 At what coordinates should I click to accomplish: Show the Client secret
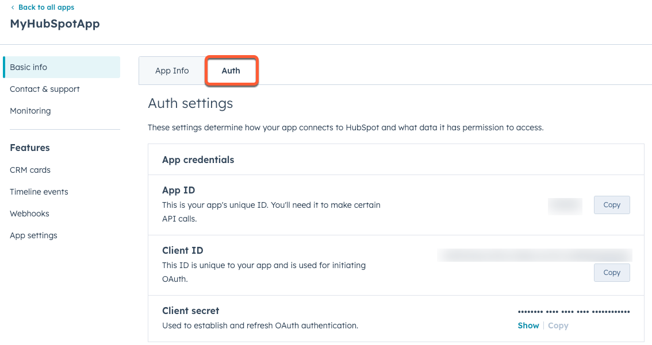(x=528, y=325)
